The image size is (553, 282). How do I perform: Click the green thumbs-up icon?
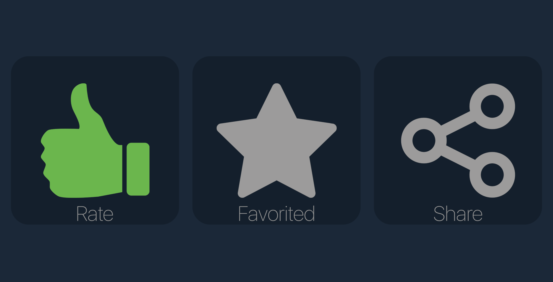95,140
